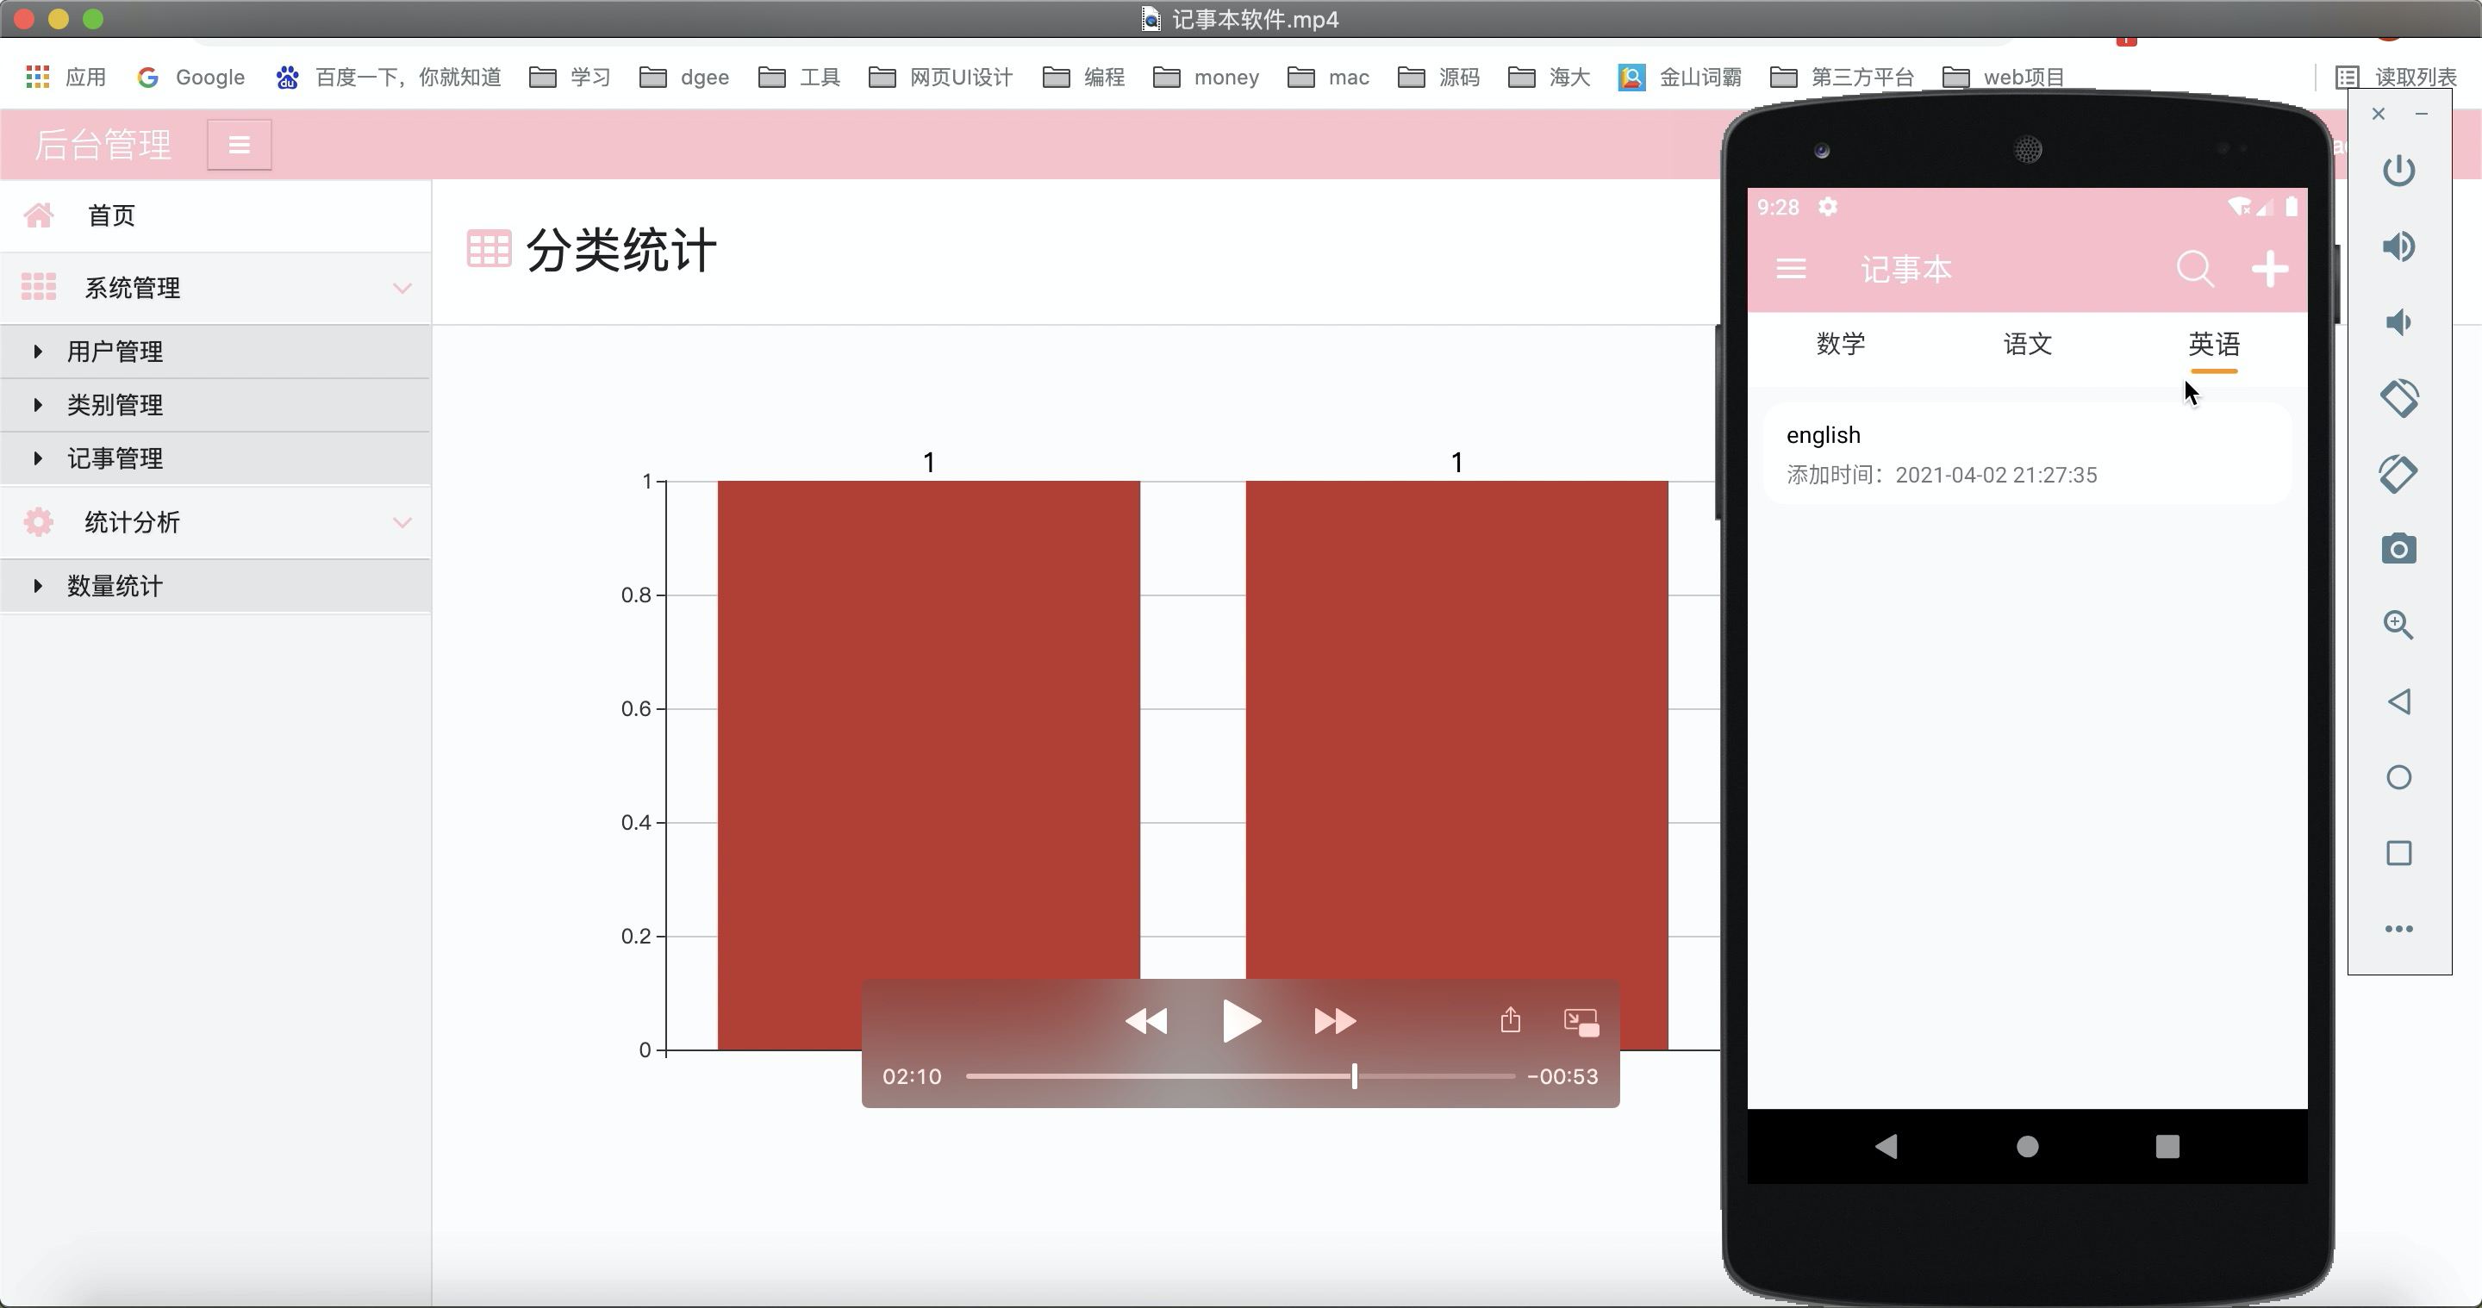Click the 分类统计 table icon
Screen dimensions: 2482x1308
(x=489, y=248)
